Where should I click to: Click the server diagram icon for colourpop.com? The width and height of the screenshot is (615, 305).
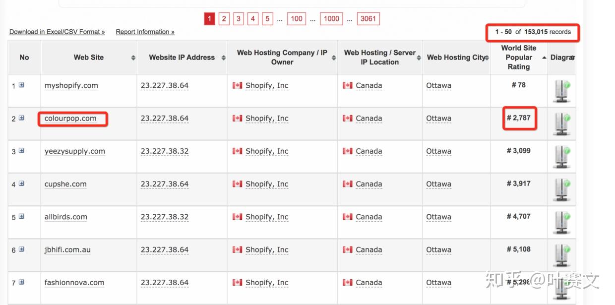pos(561,124)
